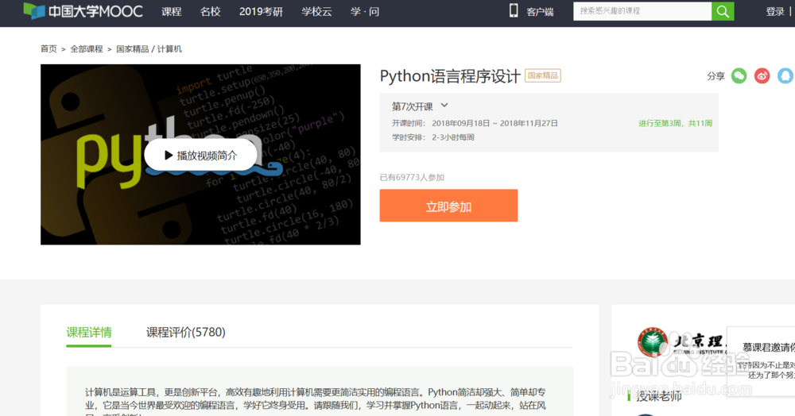Open 国家精品 breadcrumb link

pyautogui.click(x=132, y=49)
